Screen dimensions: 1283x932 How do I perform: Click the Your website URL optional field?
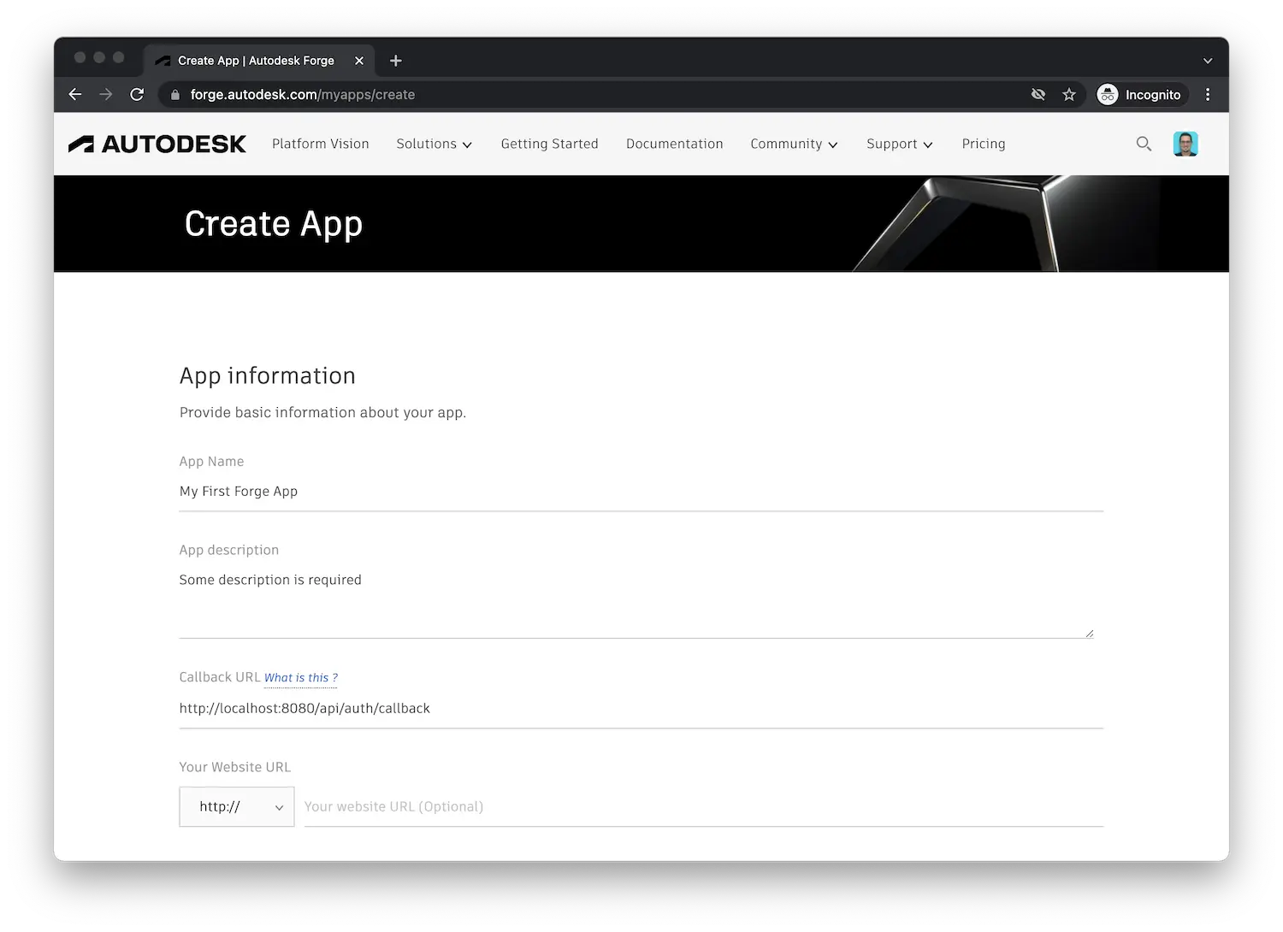pos(704,806)
